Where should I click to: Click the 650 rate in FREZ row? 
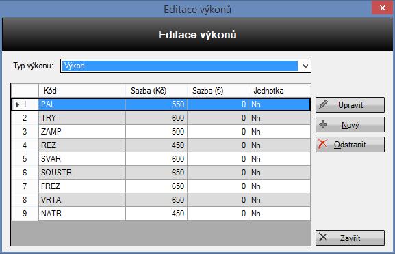click(156, 186)
